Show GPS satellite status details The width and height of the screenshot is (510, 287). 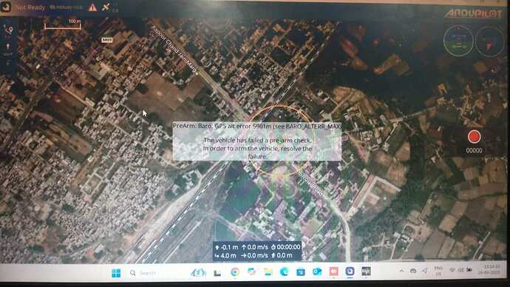click(106, 7)
